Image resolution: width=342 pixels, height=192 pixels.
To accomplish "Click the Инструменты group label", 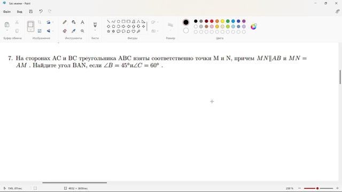I will (74, 38).
